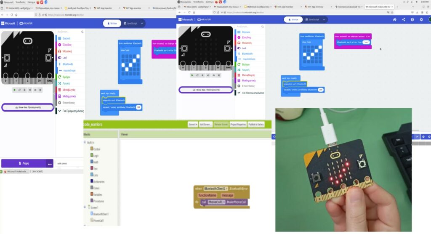
Task: Click Λήψη download button in left window
Action: pos(24,163)
